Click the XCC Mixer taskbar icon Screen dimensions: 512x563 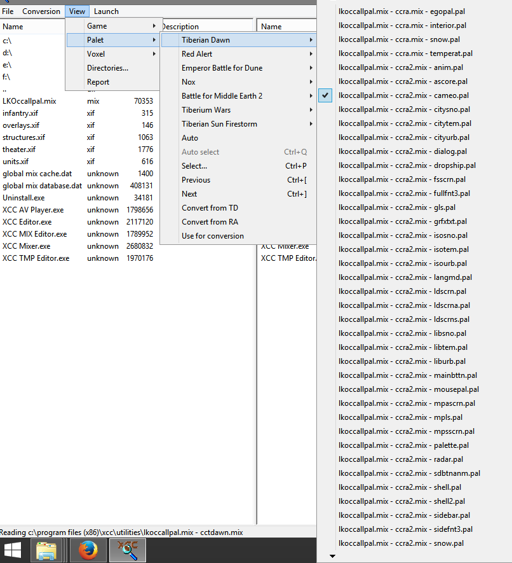tap(128, 550)
